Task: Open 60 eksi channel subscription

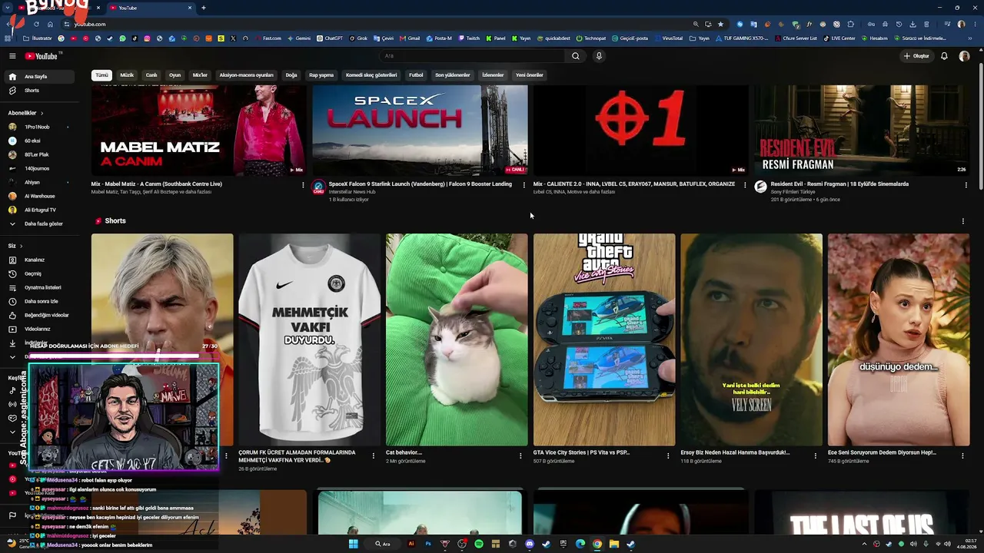Action: tap(41, 141)
